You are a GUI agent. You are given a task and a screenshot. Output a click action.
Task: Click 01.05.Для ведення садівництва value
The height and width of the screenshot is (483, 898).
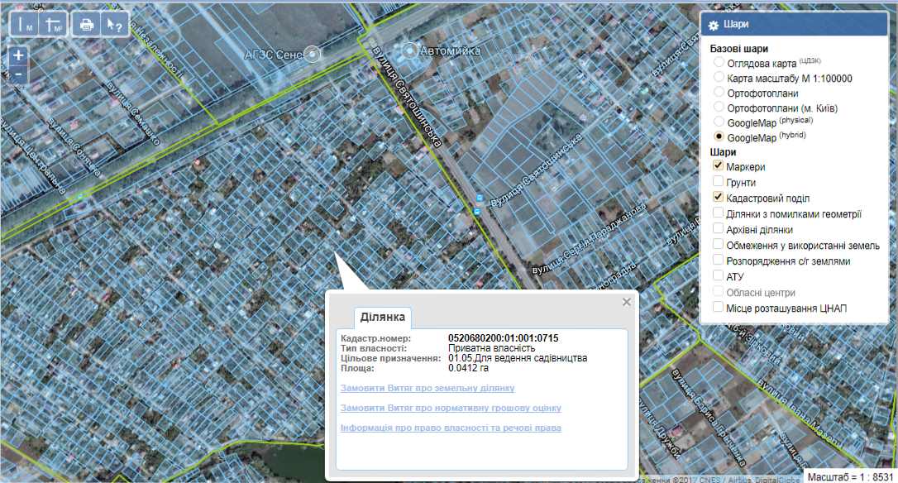pos(517,357)
